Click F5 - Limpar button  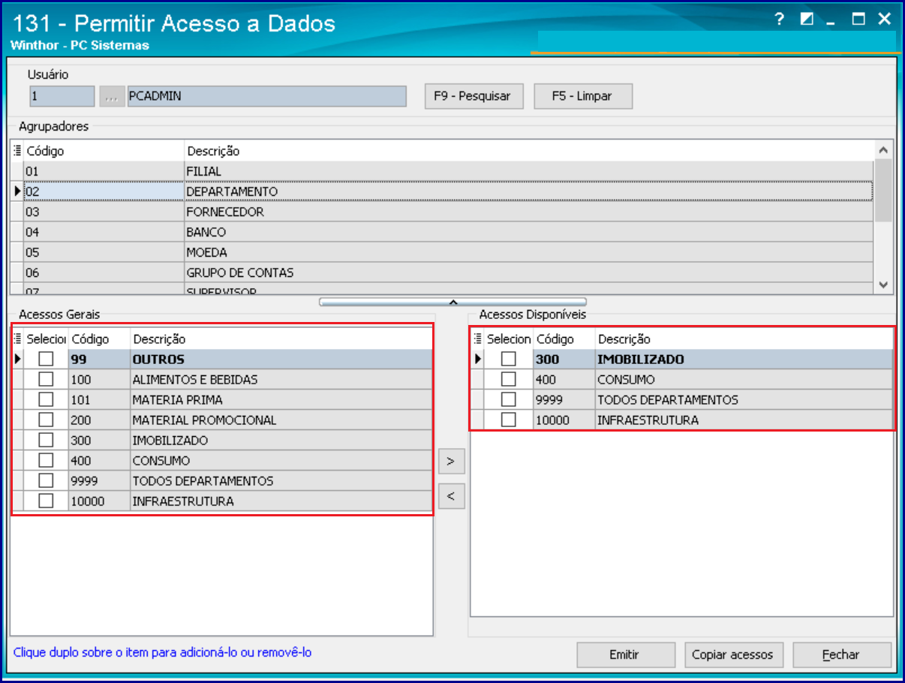582,96
